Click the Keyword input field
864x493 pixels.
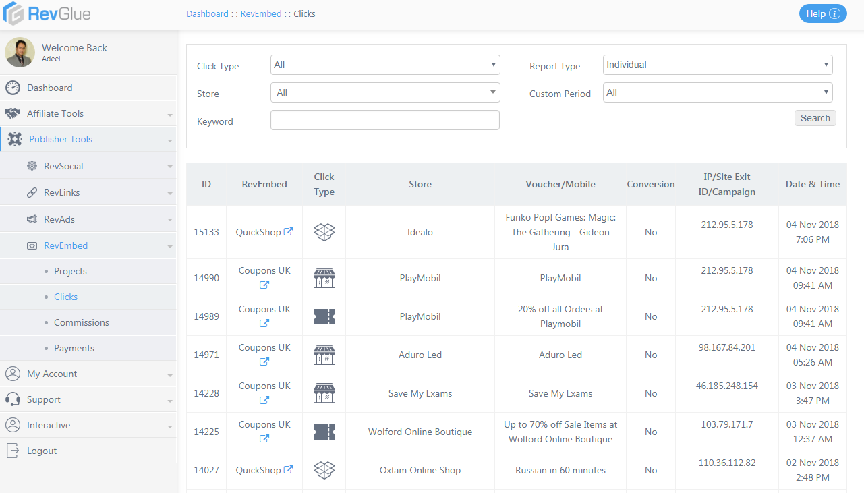385,120
